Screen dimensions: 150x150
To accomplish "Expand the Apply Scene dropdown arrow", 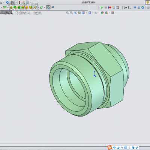I will coord(109,13).
